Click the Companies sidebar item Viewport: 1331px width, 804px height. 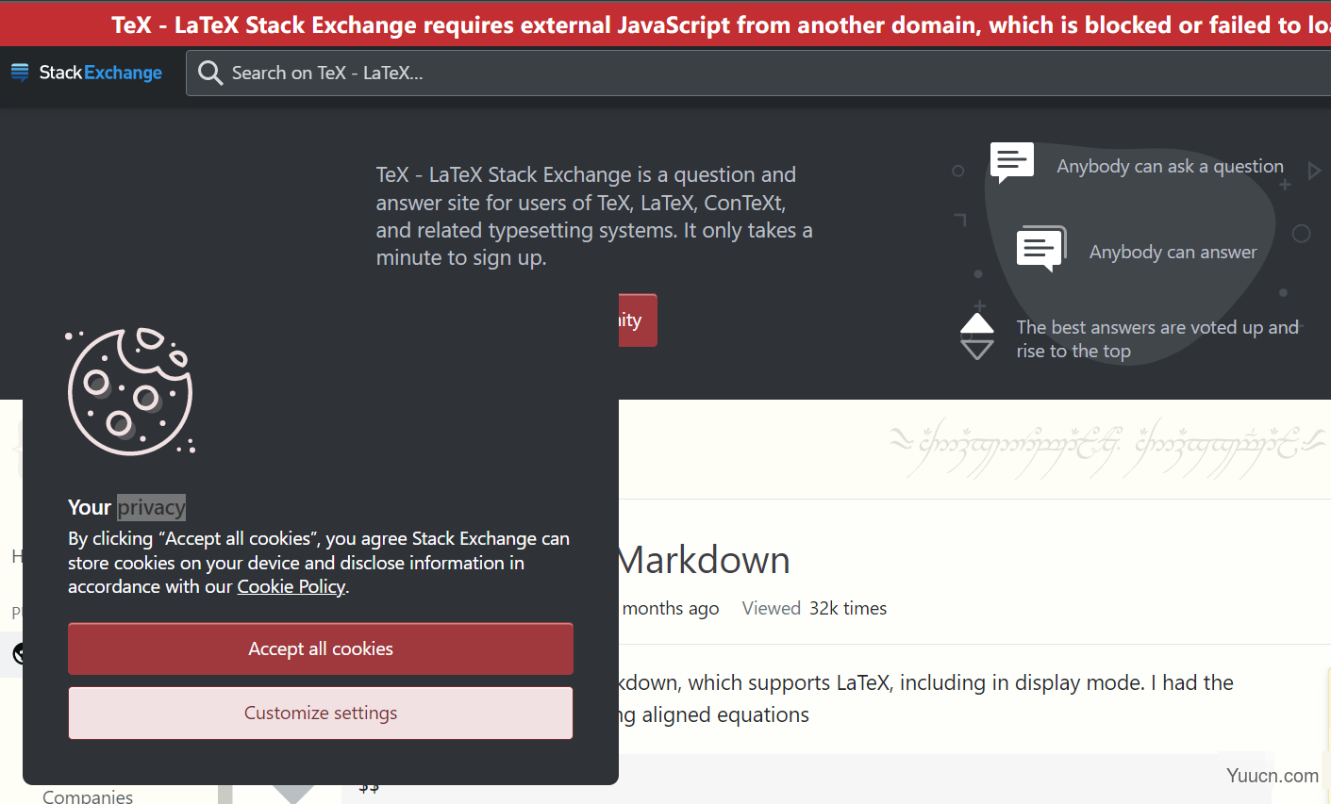88,796
